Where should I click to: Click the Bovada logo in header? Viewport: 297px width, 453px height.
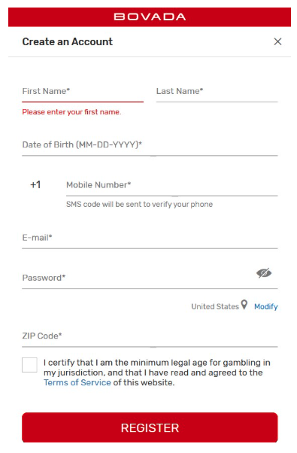pos(150,17)
